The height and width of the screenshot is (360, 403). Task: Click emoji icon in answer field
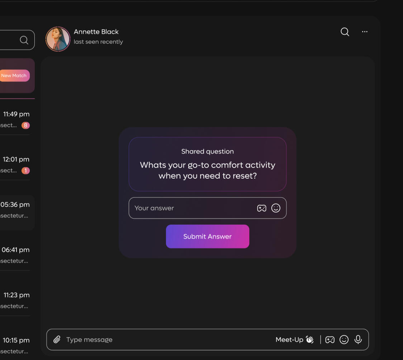[x=276, y=208]
